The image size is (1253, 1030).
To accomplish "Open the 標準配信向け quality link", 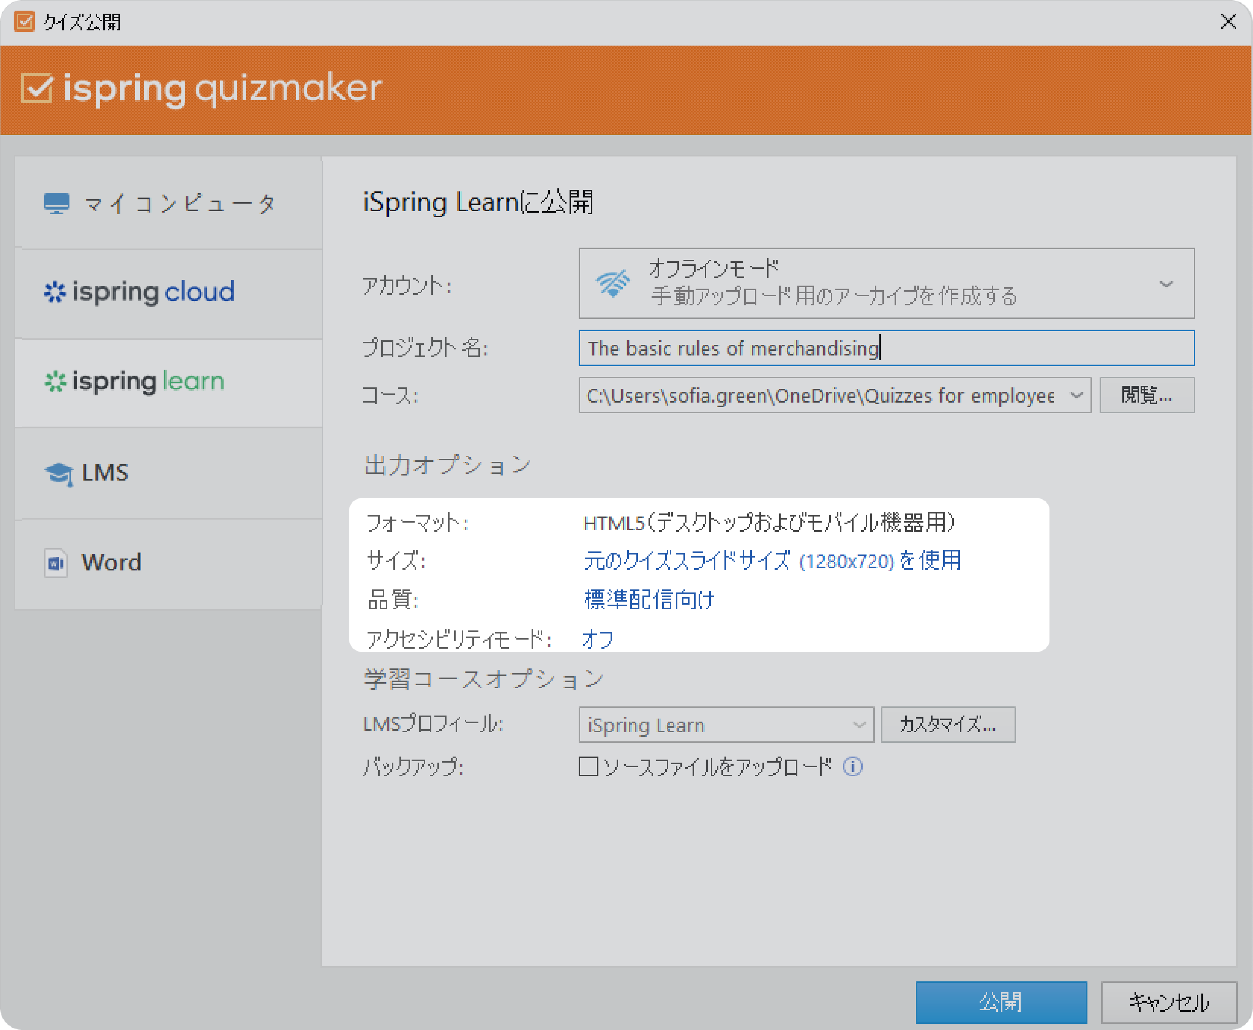I will point(649,599).
